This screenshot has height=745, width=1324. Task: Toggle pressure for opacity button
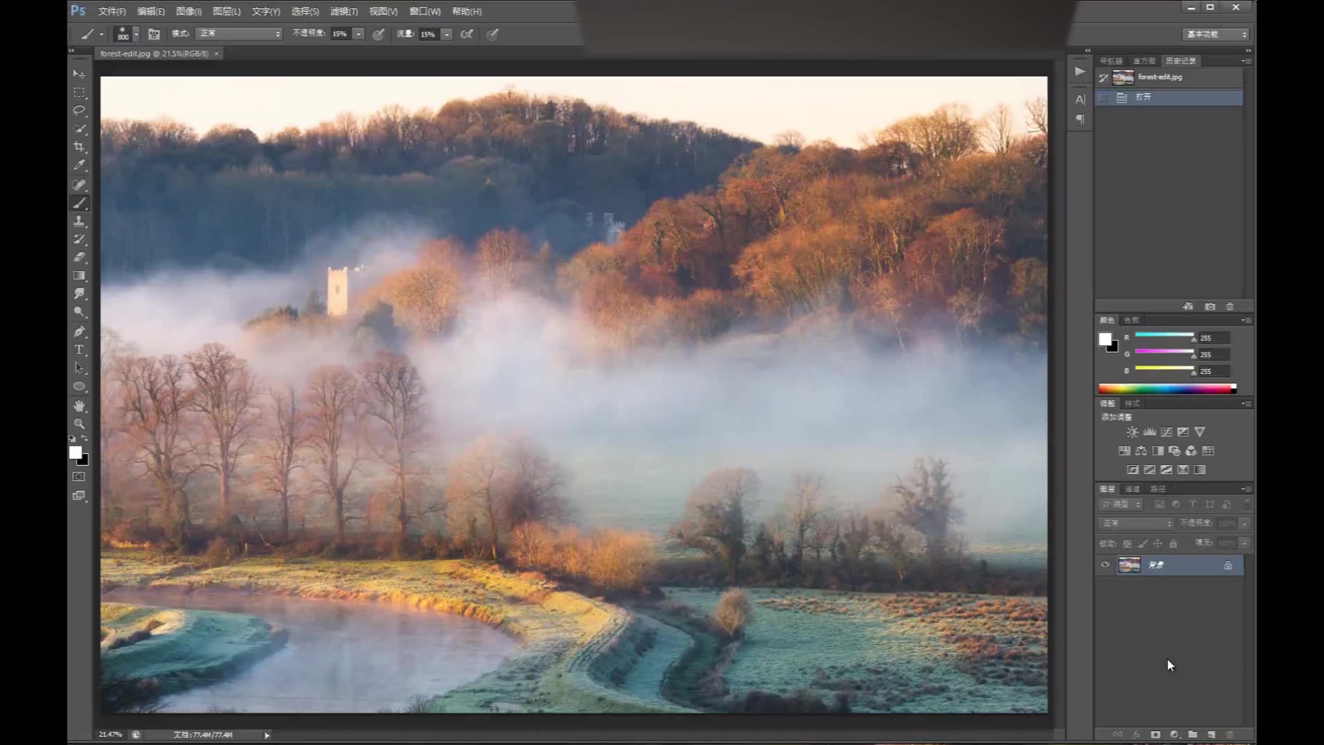point(379,34)
